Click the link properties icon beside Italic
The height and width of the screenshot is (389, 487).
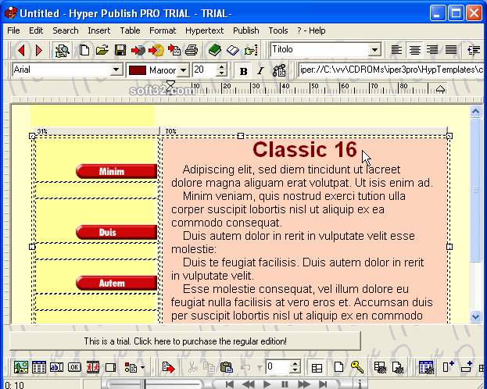point(279,71)
